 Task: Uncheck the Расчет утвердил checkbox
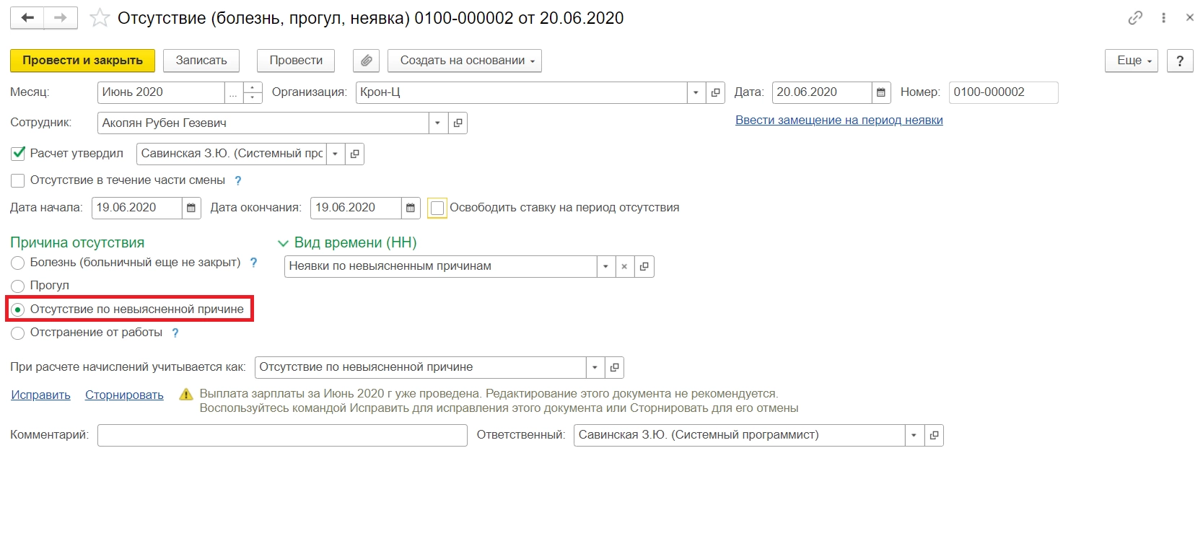coord(18,154)
